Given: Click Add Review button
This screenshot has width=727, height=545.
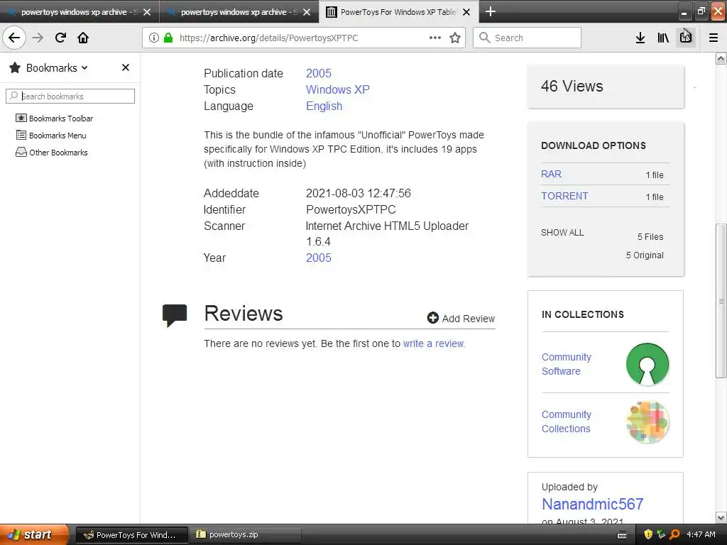Looking at the screenshot, I should pos(461,319).
